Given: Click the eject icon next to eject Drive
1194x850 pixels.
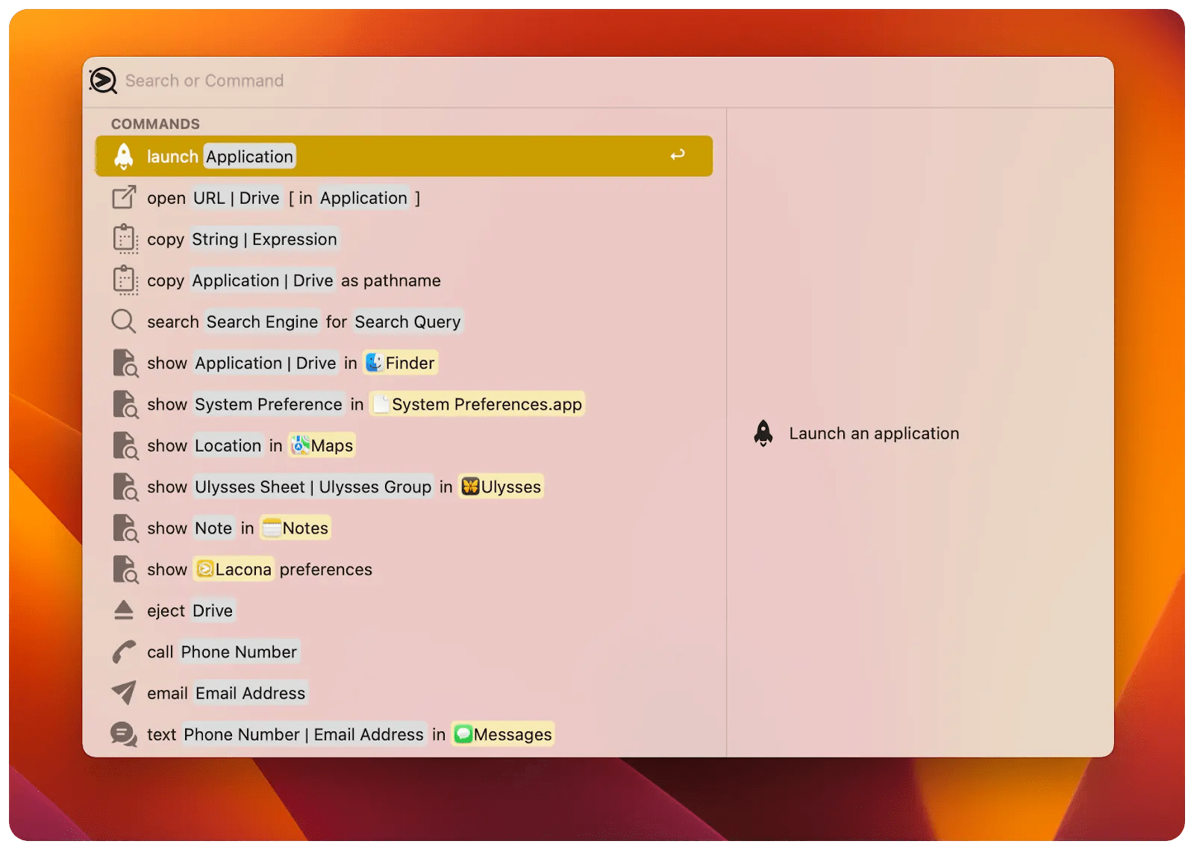Looking at the screenshot, I should (x=124, y=610).
